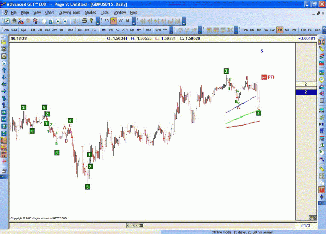Expand interval toolbar options arrow after M

(134, 21)
